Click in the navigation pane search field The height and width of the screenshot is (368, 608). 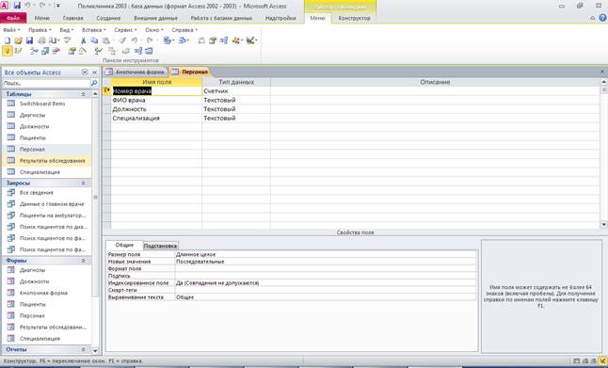click(x=46, y=84)
